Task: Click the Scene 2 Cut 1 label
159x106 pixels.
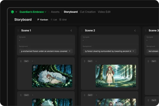Action: click(x=90, y=61)
